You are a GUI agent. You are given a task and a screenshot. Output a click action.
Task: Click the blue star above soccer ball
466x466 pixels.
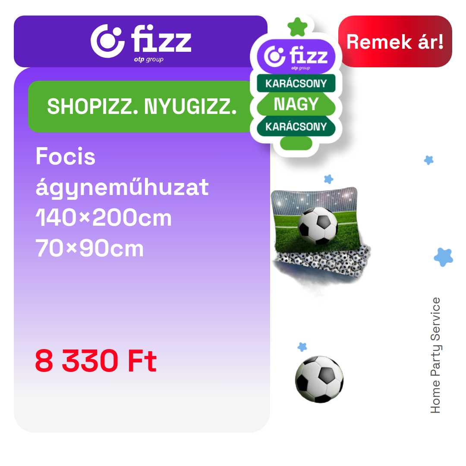302,347
